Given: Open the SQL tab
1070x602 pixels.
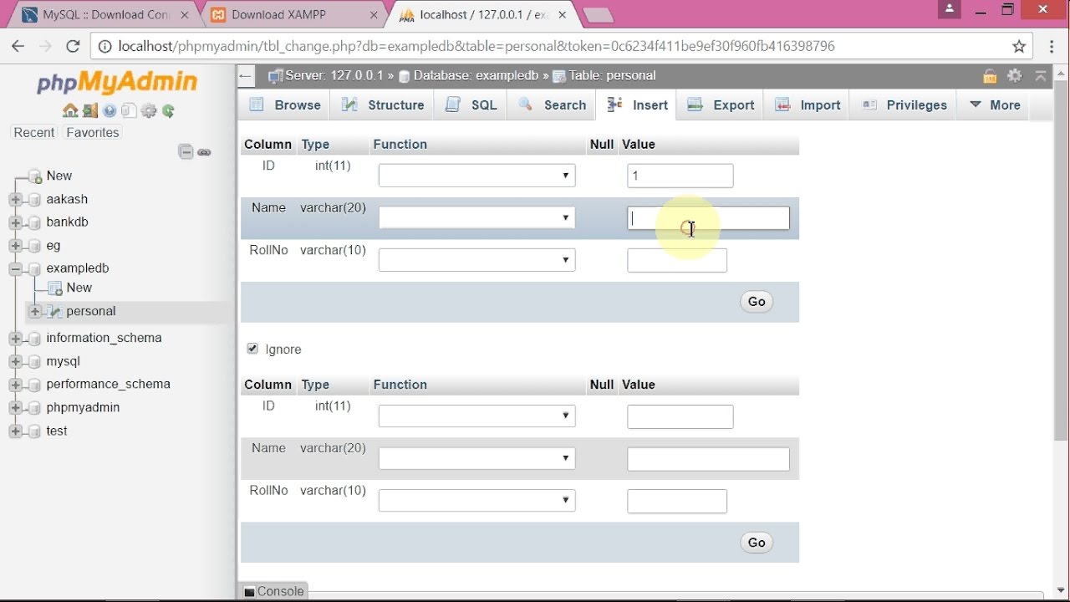Looking at the screenshot, I should (471, 105).
